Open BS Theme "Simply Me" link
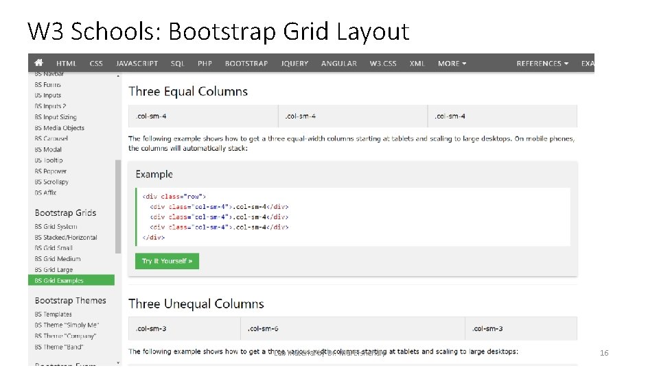The width and height of the screenshot is (659, 370). (x=67, y=325)
